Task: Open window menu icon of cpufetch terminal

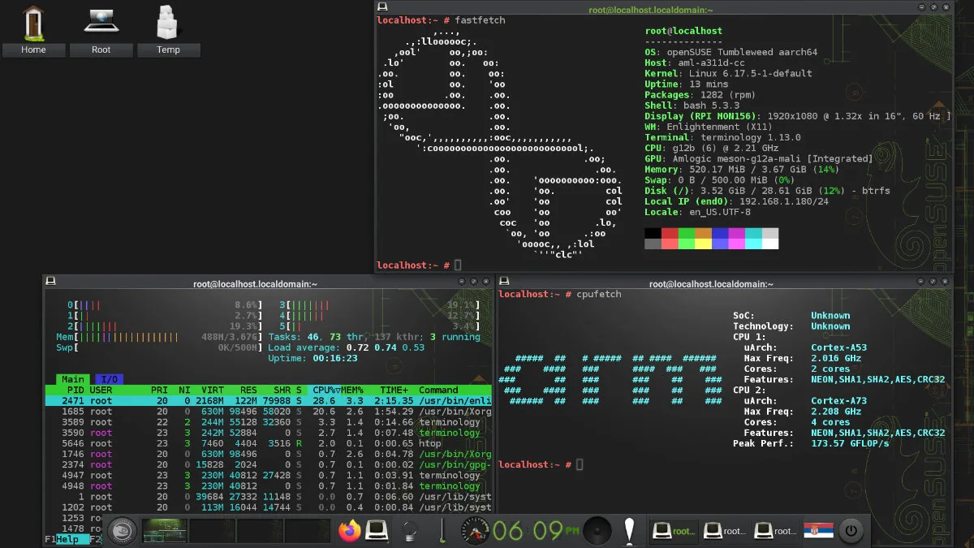Action: pos(504,282)
